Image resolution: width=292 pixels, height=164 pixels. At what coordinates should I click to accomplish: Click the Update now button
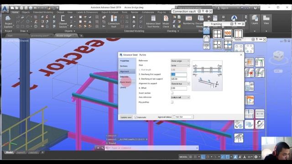[x=126, y=118]
